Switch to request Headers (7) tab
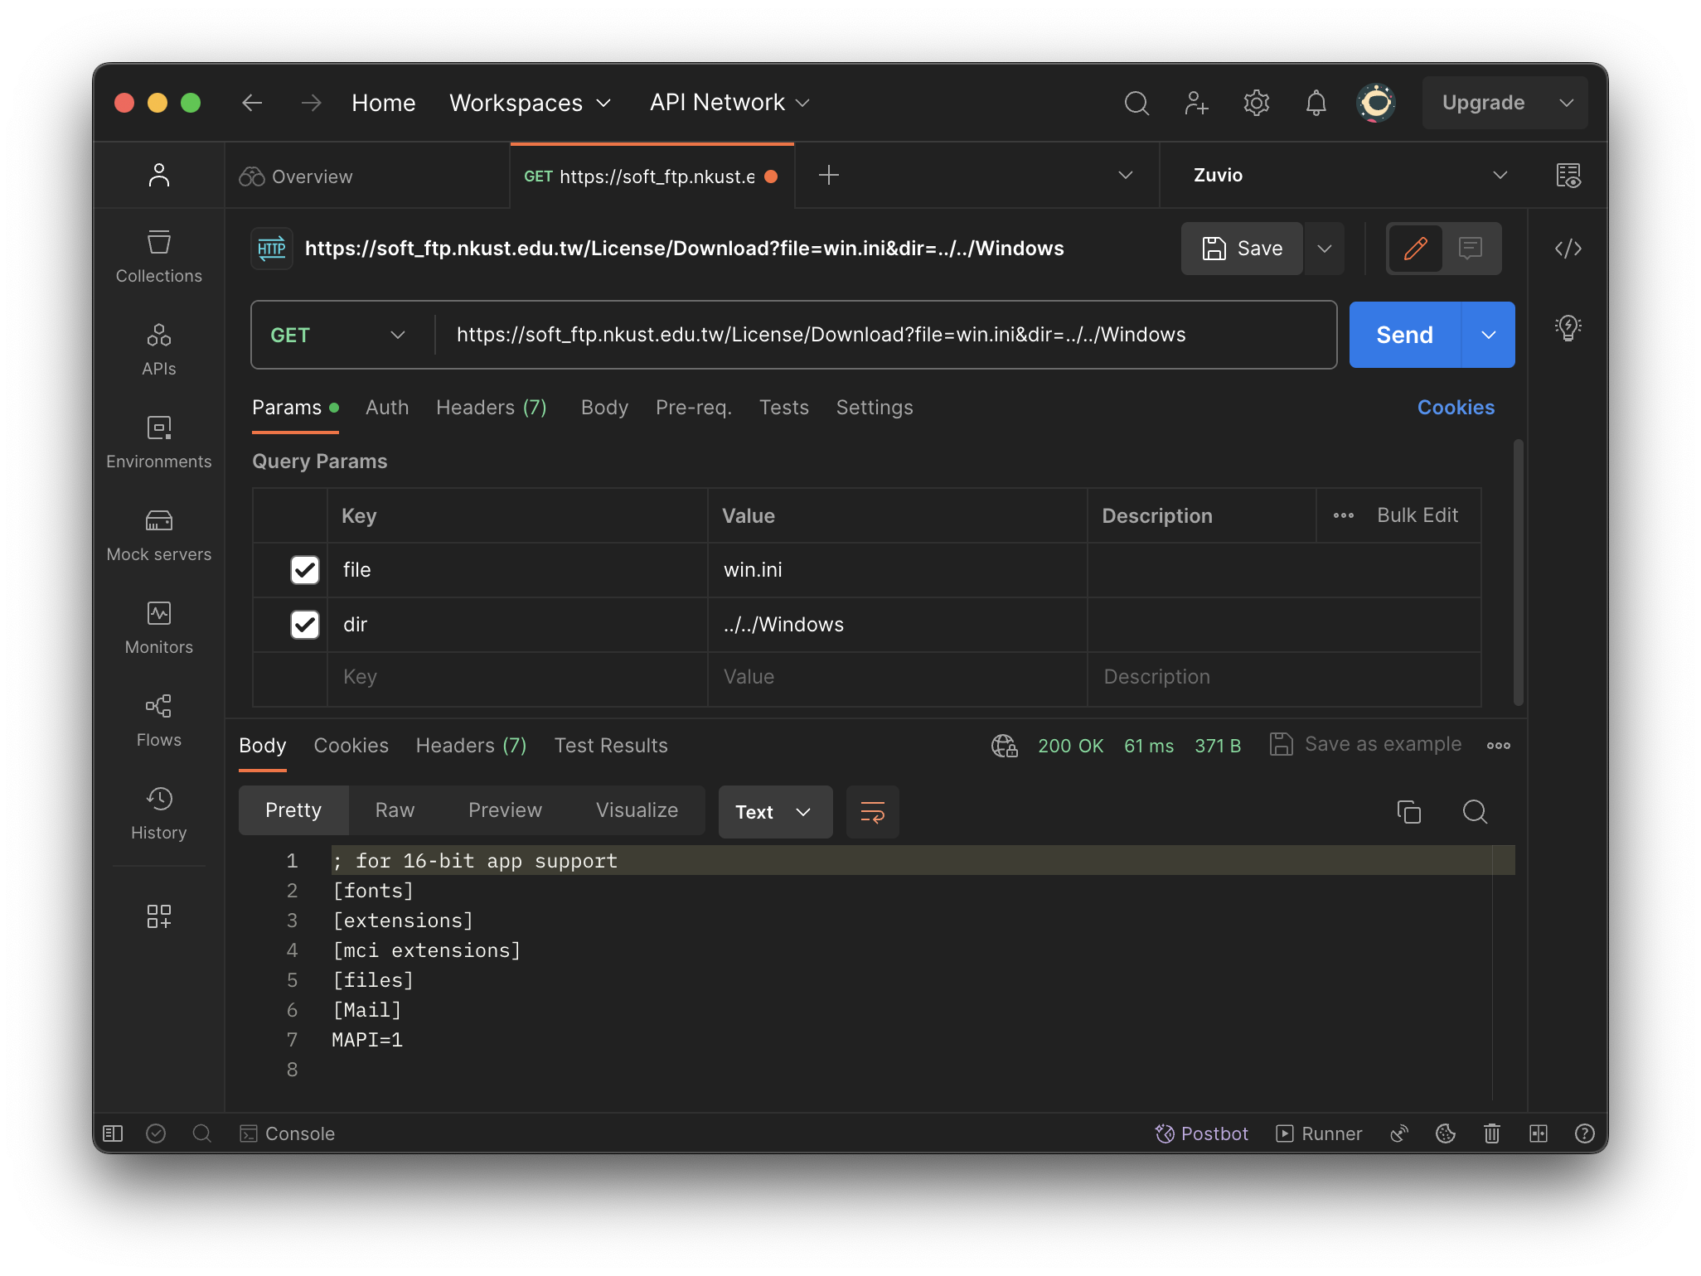The image size is (1701, 1276). (492, 407)
